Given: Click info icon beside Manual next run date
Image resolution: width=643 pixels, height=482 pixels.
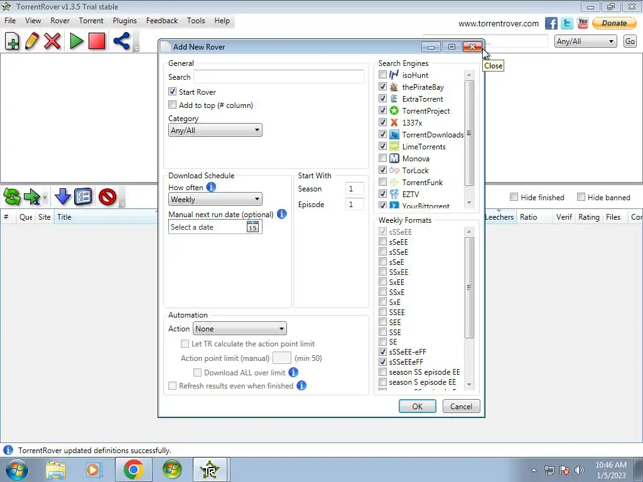Looking at the screenshot, I should pos(282,214).
